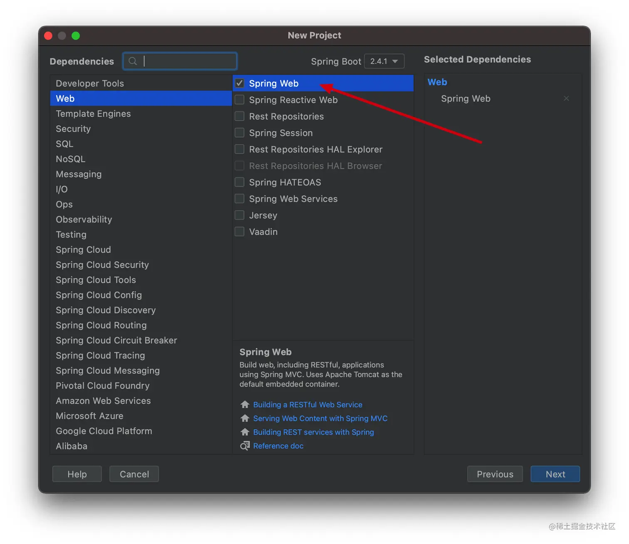Select the Spring Cloud Tools category
The height and width of the screenshot is (544, 629).
(141, 280)
